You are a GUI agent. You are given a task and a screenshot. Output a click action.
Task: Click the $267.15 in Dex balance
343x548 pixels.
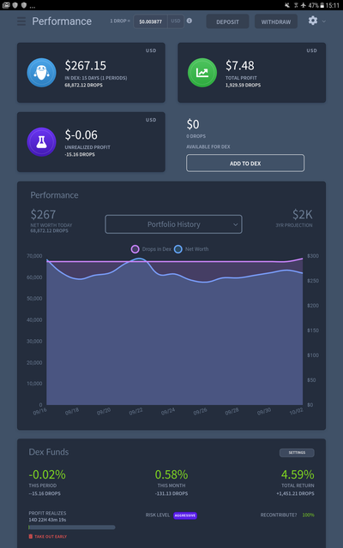pyautogui.click(x=86, y=65)
